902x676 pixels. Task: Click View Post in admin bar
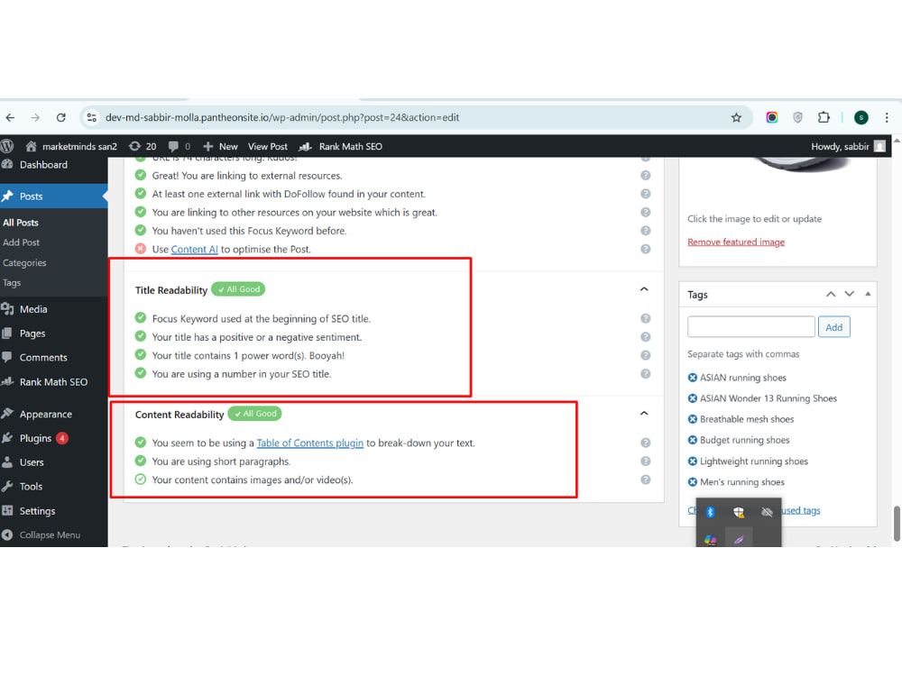[268, 147]
